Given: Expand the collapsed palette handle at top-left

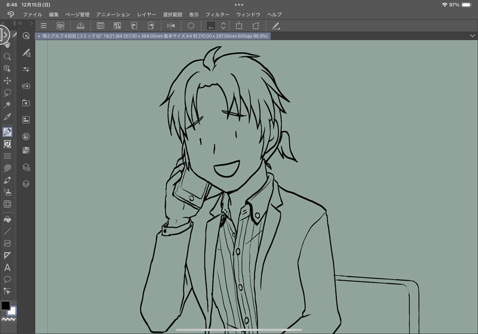Looking at the screenshot, I should (x=5, y=35).
